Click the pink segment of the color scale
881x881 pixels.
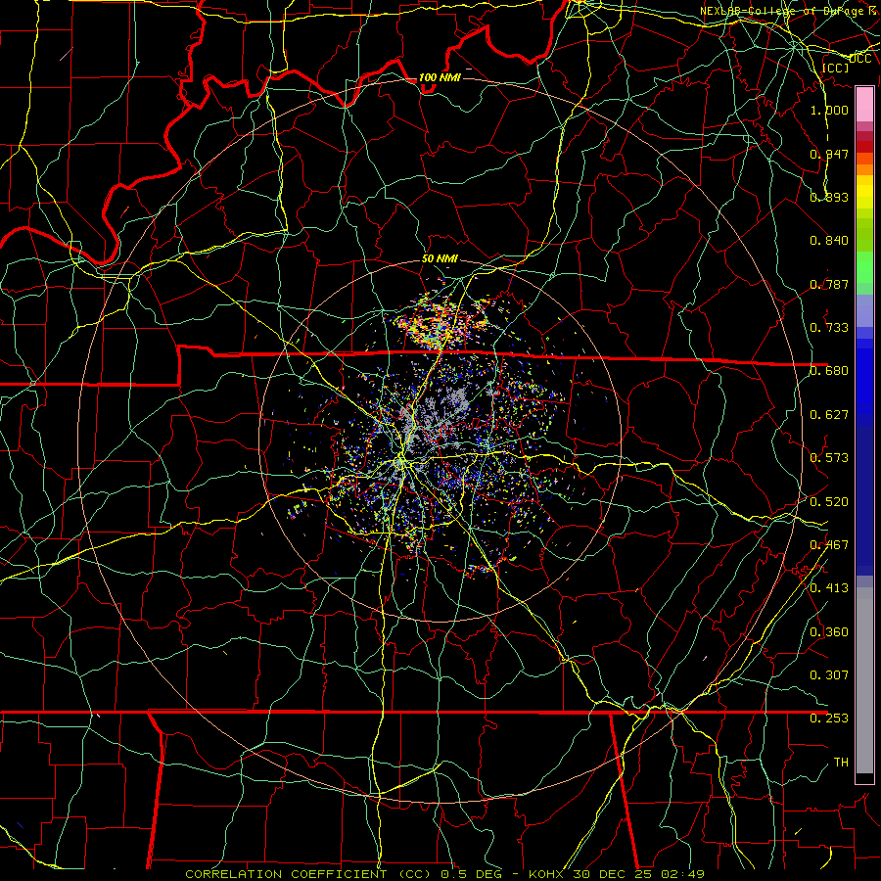864,104
